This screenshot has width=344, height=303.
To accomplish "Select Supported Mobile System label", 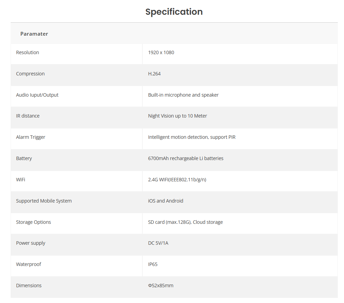I will click(44, 201).
